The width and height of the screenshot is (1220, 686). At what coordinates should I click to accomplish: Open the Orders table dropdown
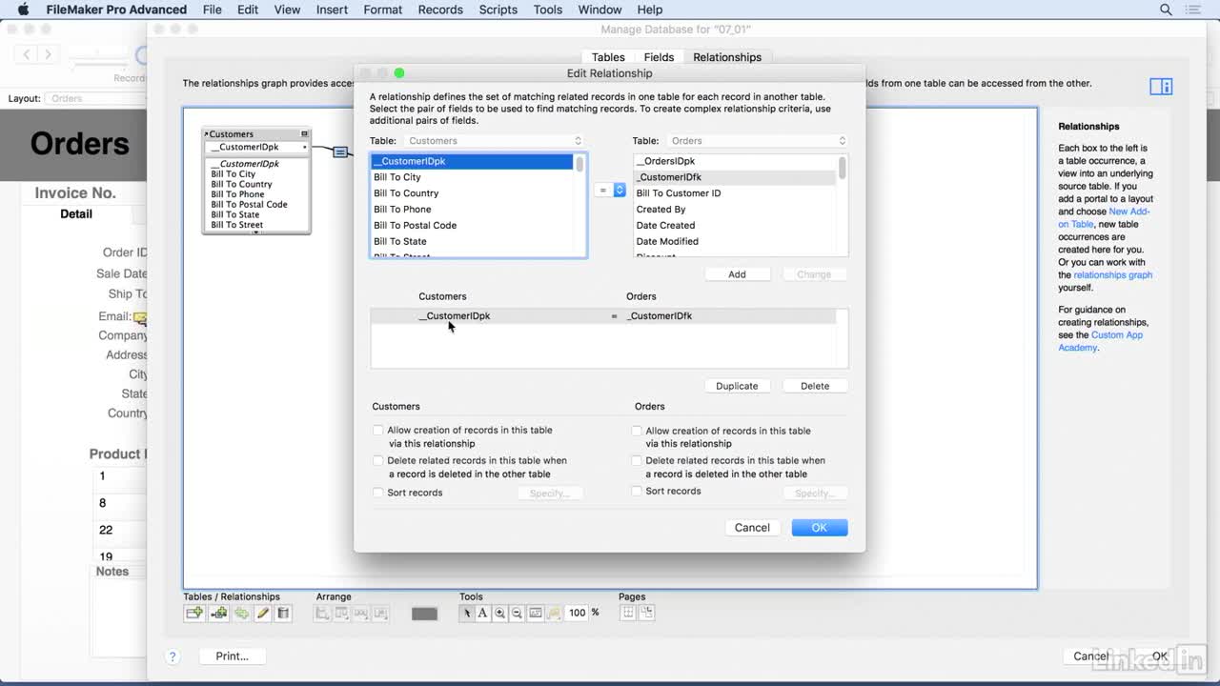click(x=757, y=141)
